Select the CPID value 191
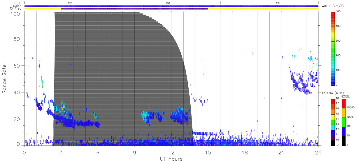The height and width of the screenshot is (165, 358). click(x=168, y=3)
